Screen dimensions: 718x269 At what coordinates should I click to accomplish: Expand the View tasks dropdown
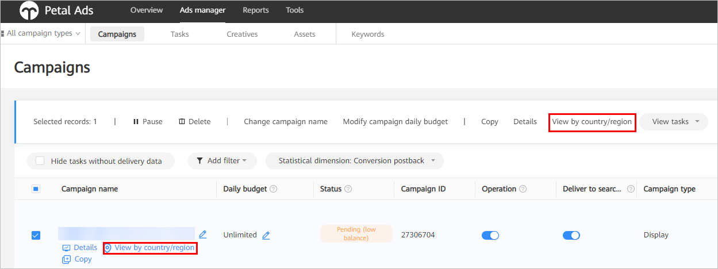point(675,122)
